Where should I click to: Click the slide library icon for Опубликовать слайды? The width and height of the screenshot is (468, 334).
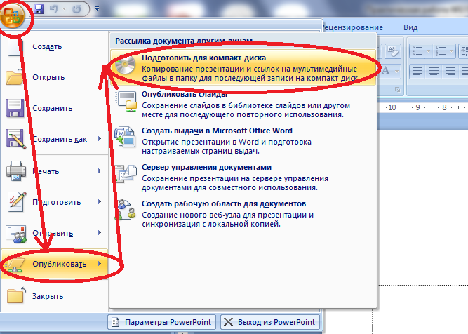126,101
